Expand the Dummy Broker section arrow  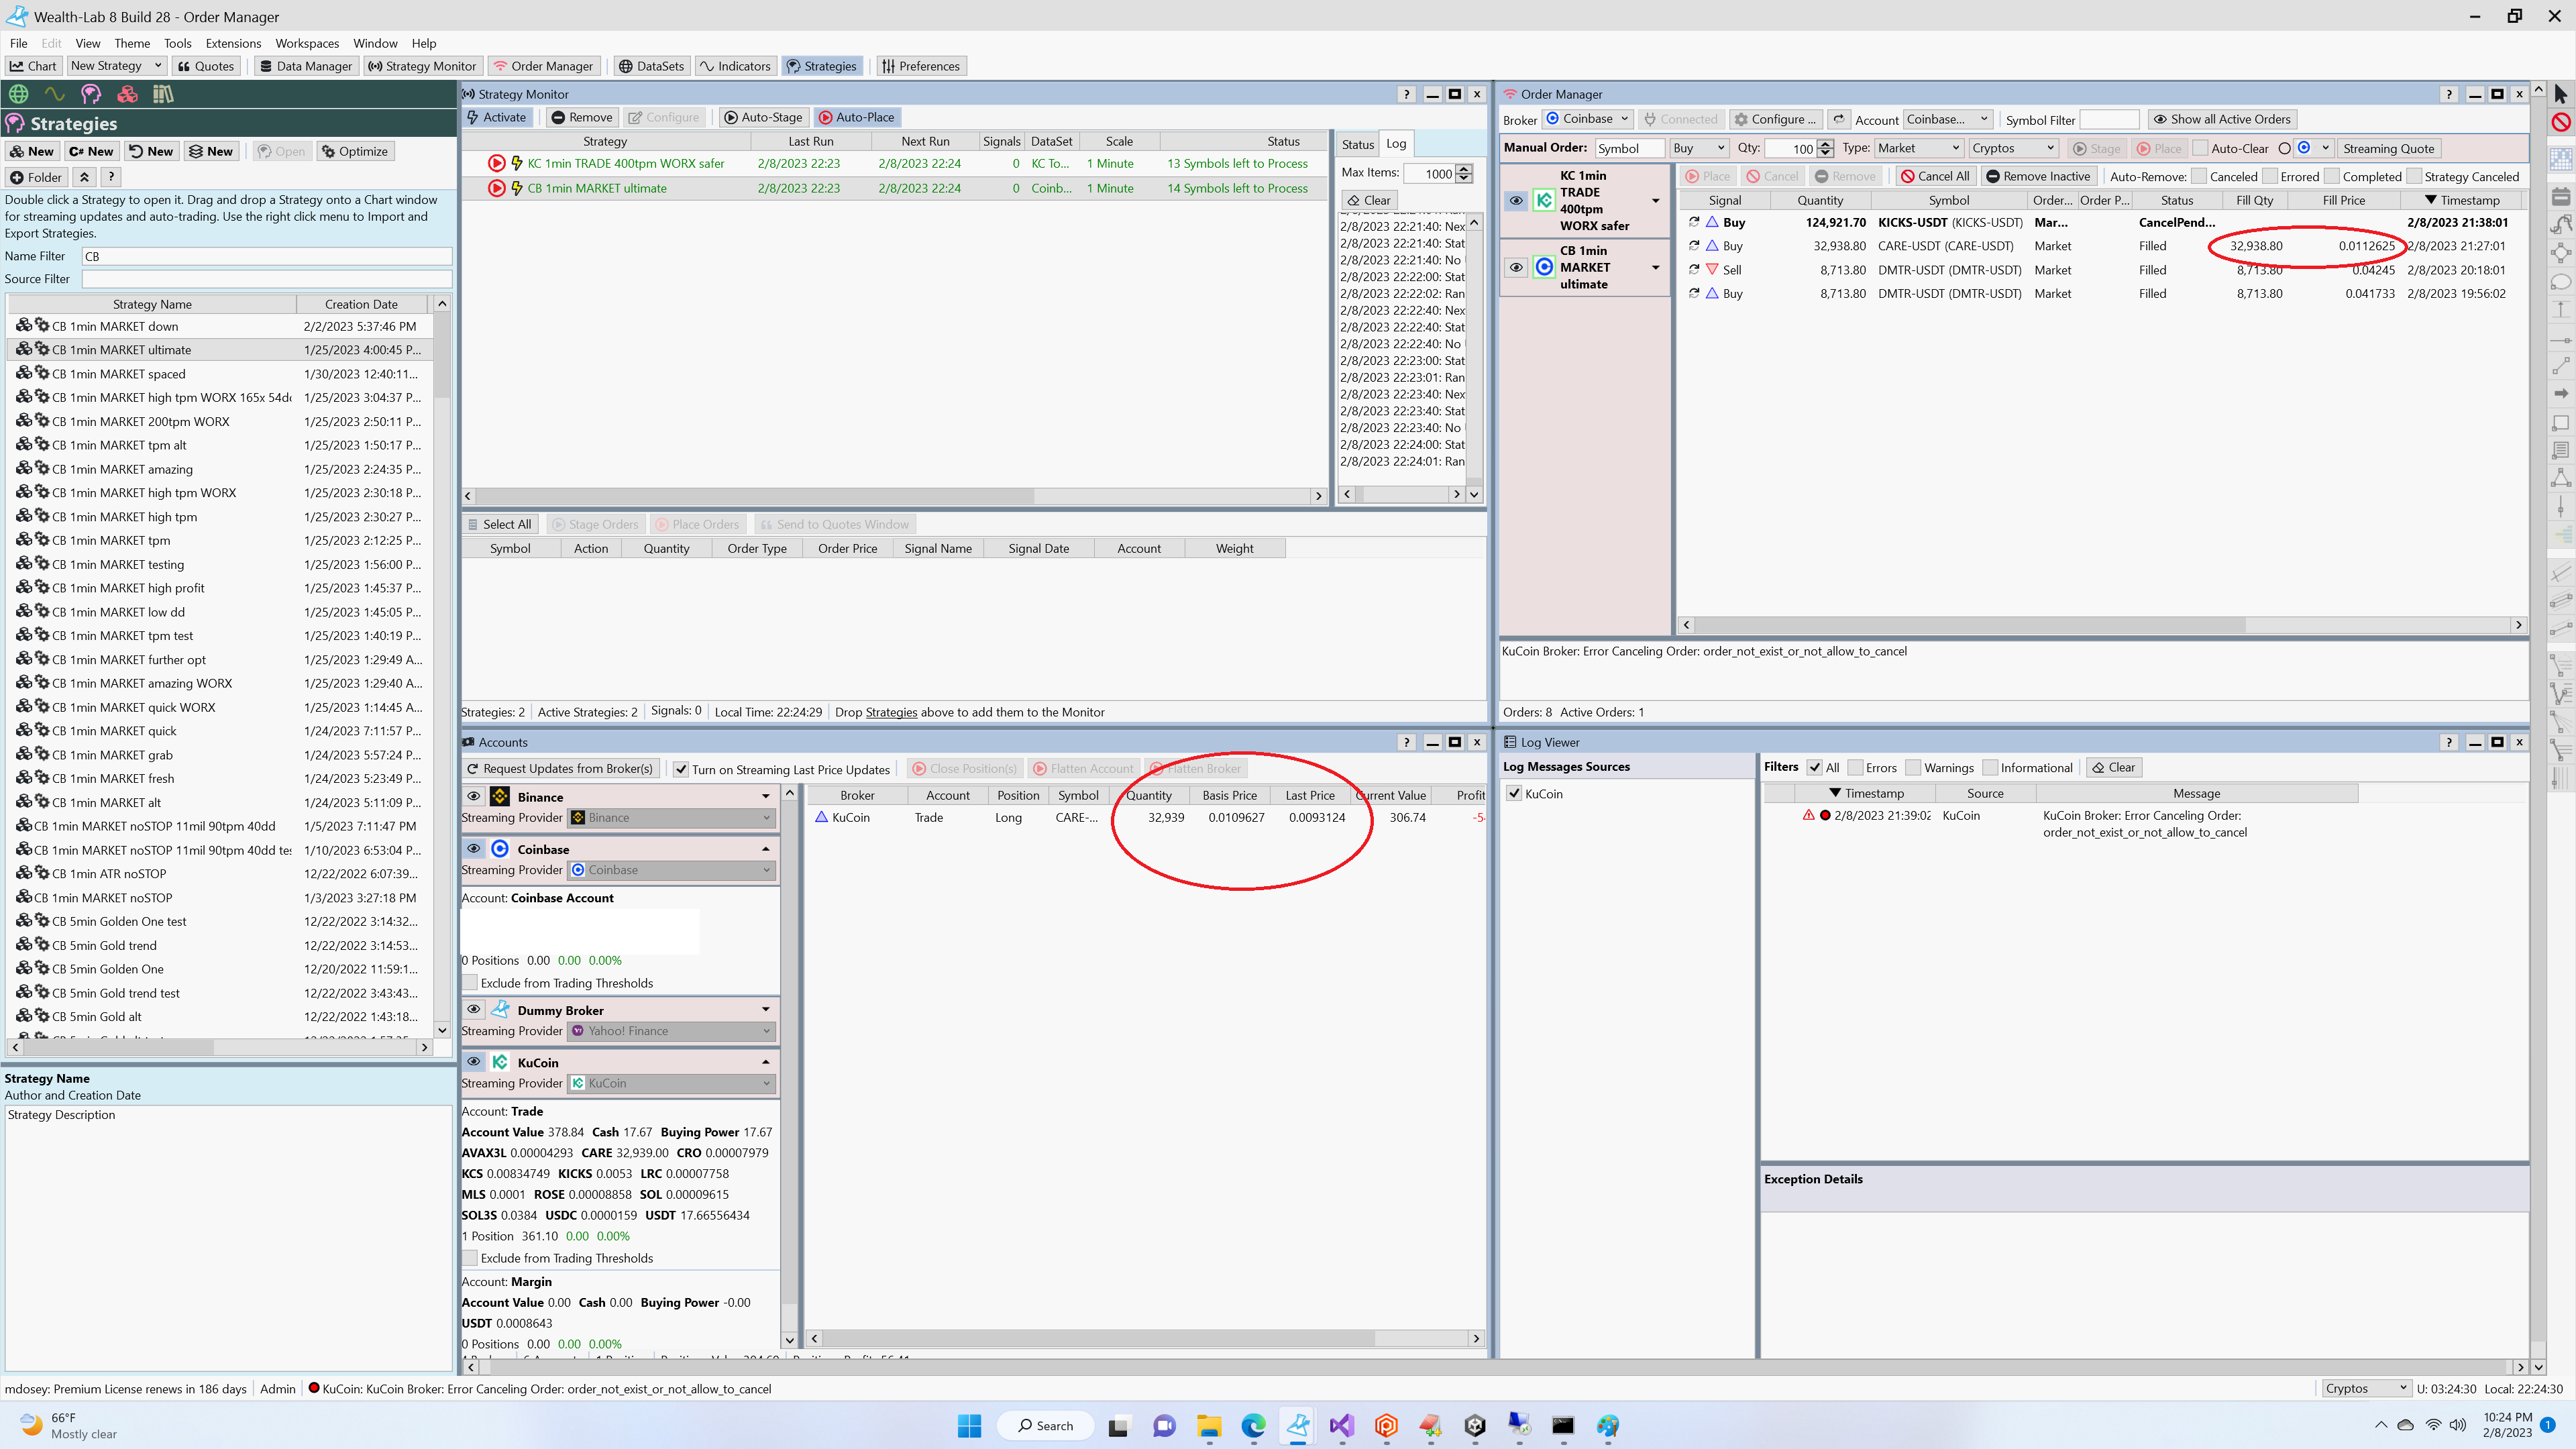tap(766, 1009)
